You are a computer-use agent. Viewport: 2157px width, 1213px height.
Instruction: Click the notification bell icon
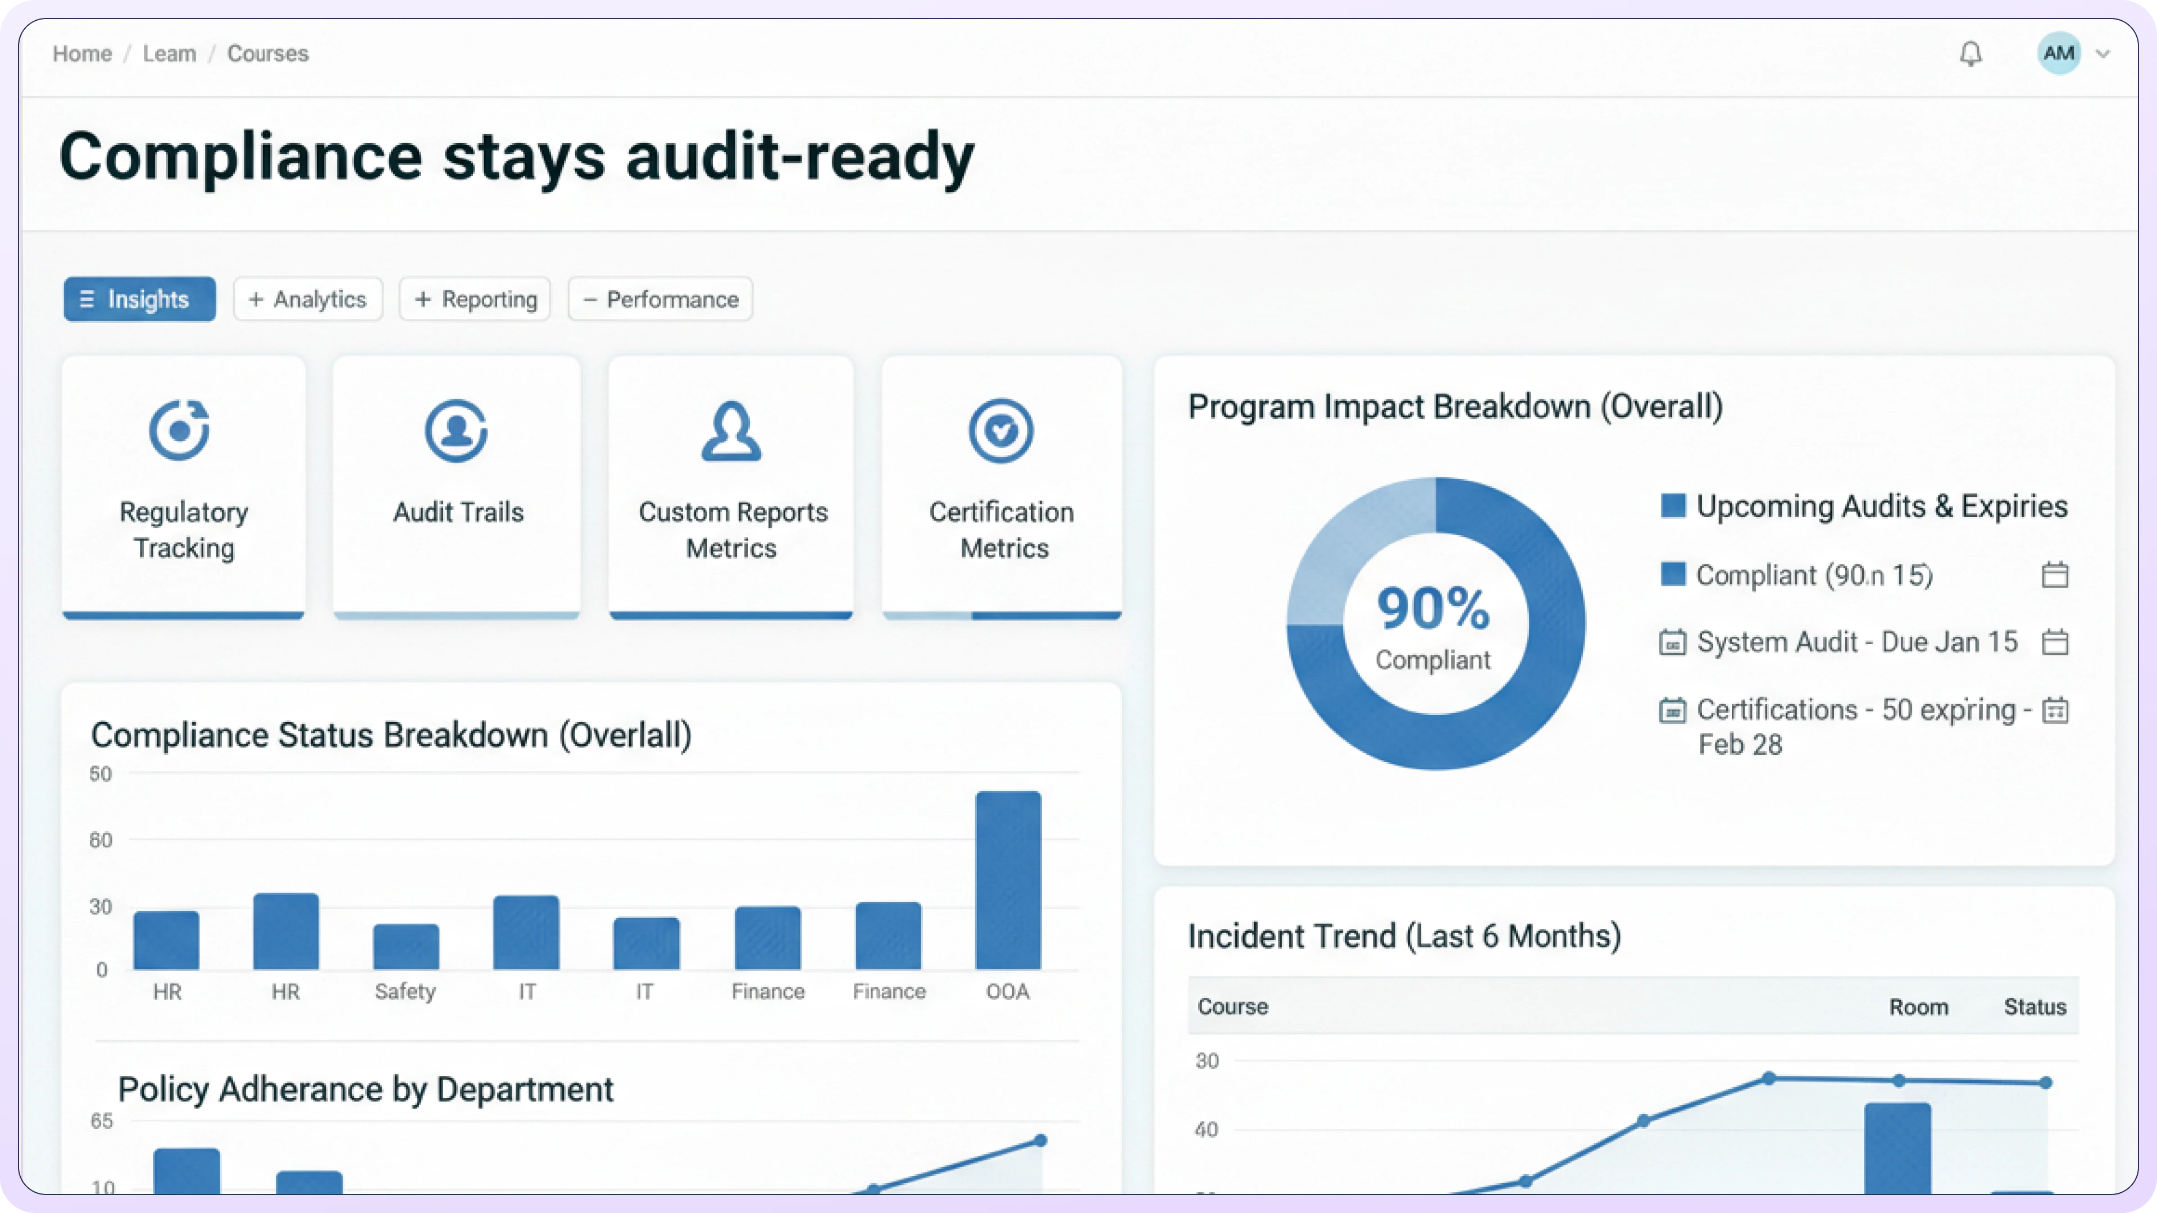pyautogui.click(x=1971, y=53)
